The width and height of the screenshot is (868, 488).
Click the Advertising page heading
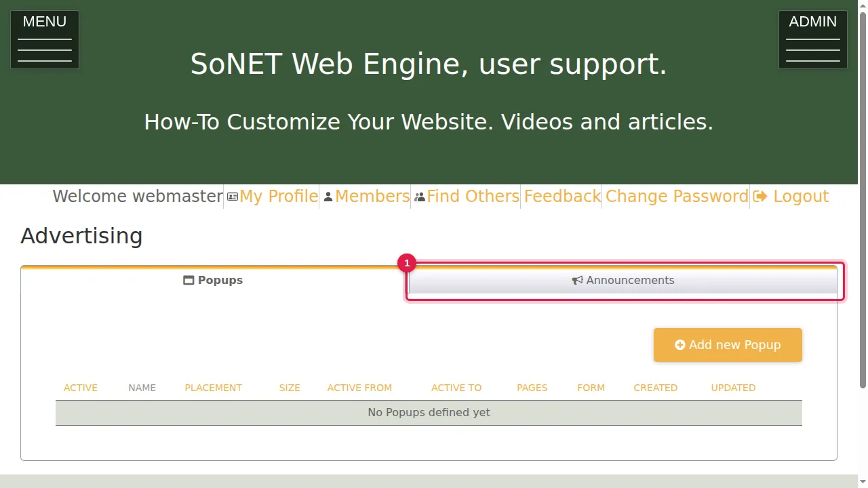coord(81,236)
